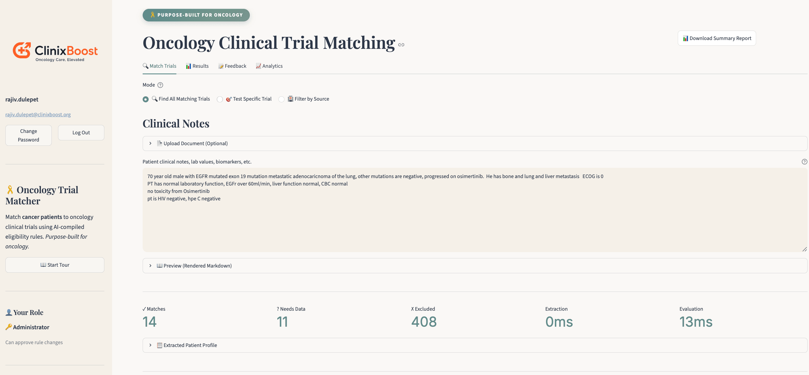This screenshot has width=809, height=375.
Task: Click the Log Out button
Action: 81,133
